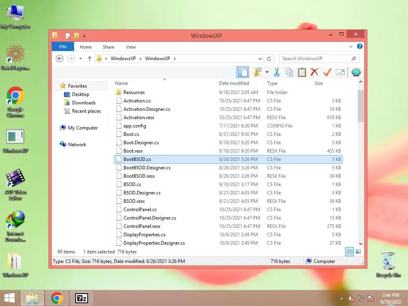Open the Home ribbon tab
Screen dimensions: 408x306
coord(86,47)
